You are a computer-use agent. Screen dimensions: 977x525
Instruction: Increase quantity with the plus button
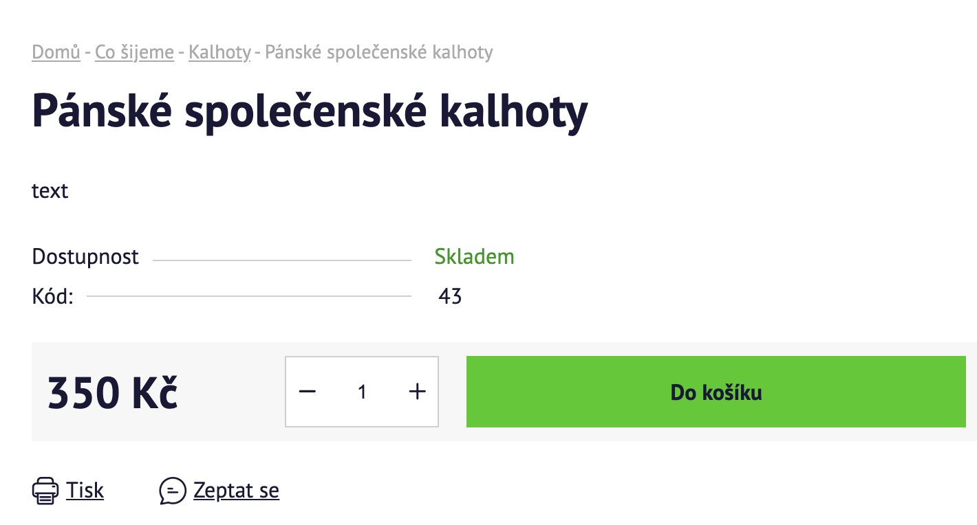418,392
